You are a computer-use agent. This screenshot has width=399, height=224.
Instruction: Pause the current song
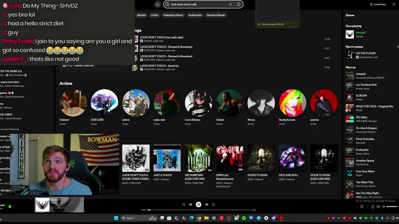(198, 204)
